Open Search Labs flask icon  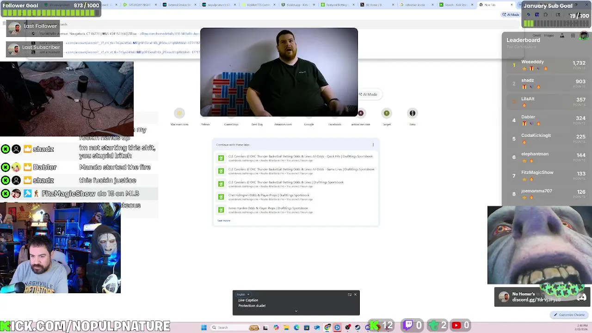click(x=562, y=36)
